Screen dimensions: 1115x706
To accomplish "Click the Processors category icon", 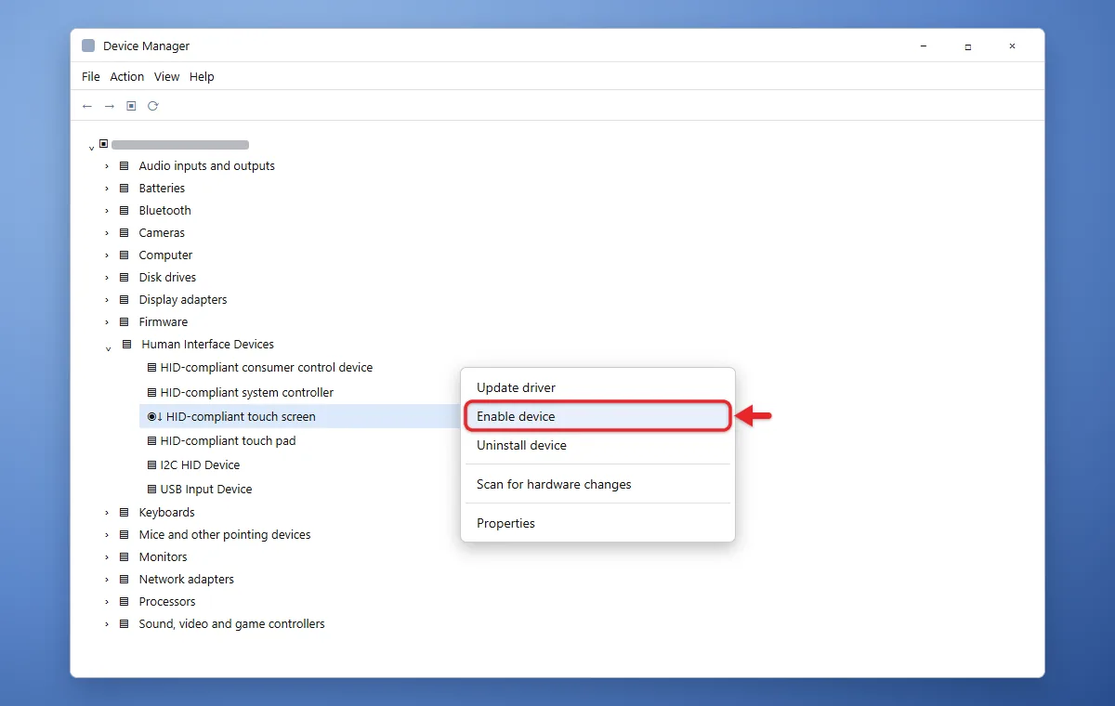I will 125,602.
